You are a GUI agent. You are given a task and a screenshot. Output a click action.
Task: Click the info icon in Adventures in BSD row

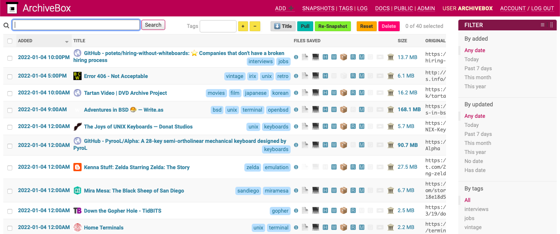click(296, 110)
